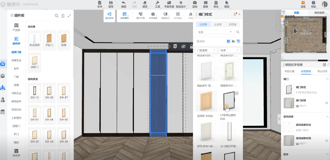Click the 清空 eraser icon
The width and height of the screenshot is (330, 160).
(145, 3)
